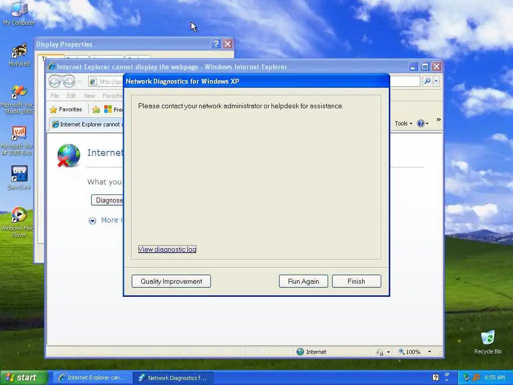Click the Safely Remove Hardware tray icon
Screen dimensions: 513x385
[466, 377]
